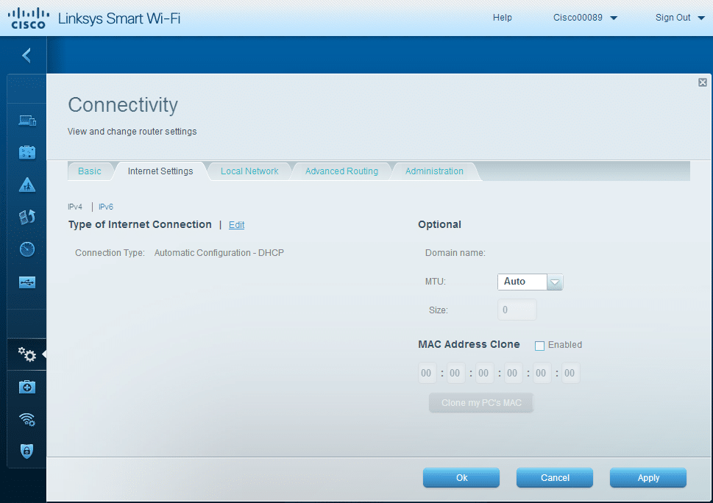
Task: Open the Media Prioritization sidebar icon
Action: click(x=27, y=217)
